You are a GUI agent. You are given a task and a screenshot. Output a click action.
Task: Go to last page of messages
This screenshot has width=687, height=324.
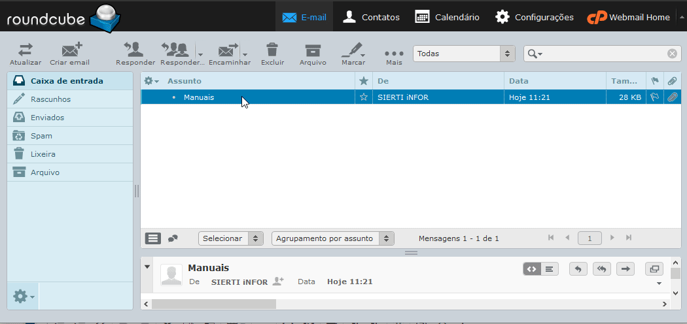(629, 237)
